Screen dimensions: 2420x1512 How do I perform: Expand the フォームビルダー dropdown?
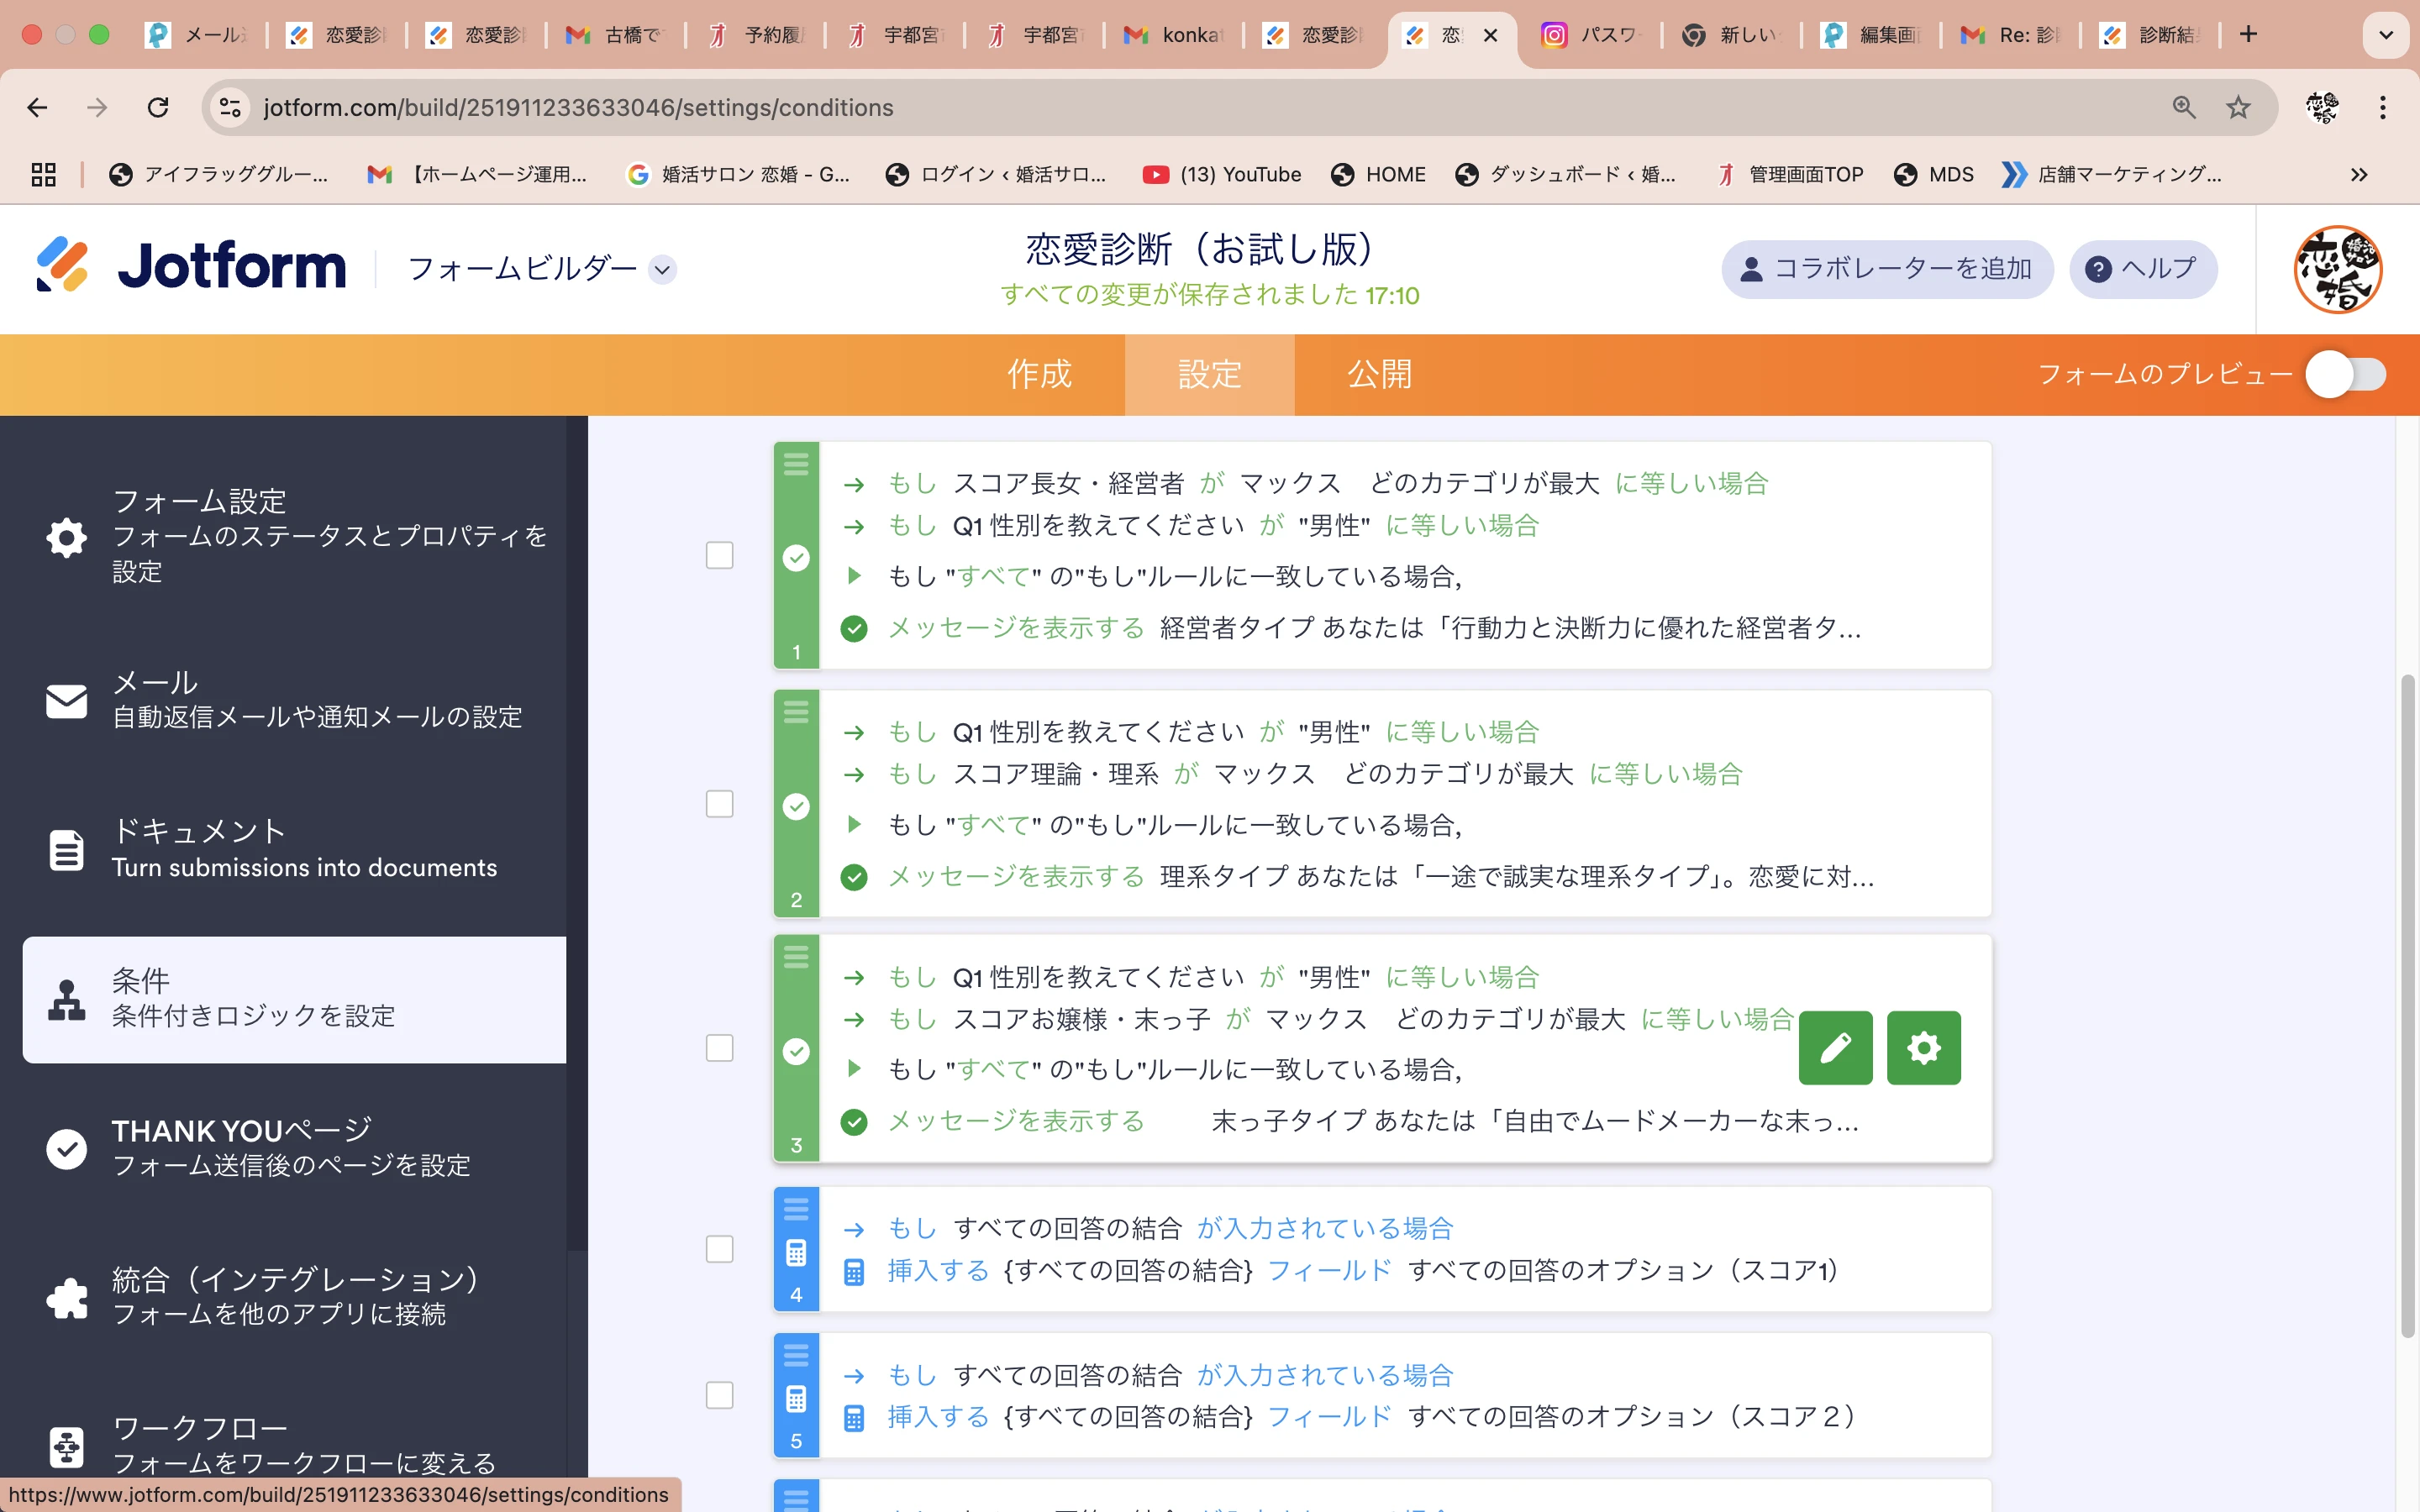[x=661, y=269]
